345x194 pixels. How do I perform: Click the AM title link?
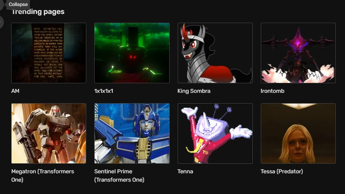click(x=15, y=91)
